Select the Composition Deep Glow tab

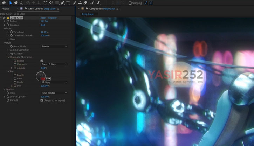pos(102,9)
